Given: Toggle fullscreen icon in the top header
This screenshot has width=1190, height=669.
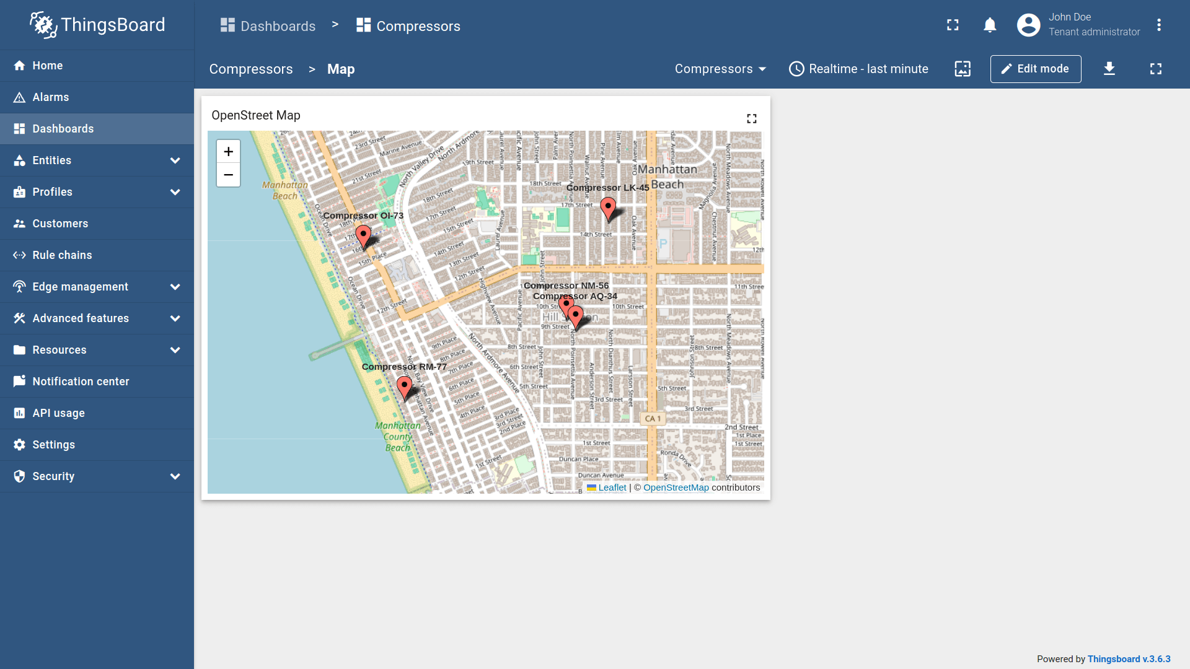Looking at the screenshot, I should click(x=953, y=25).
